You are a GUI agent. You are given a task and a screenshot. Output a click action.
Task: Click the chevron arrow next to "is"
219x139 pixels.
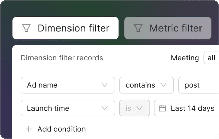[x=139, y=108]
